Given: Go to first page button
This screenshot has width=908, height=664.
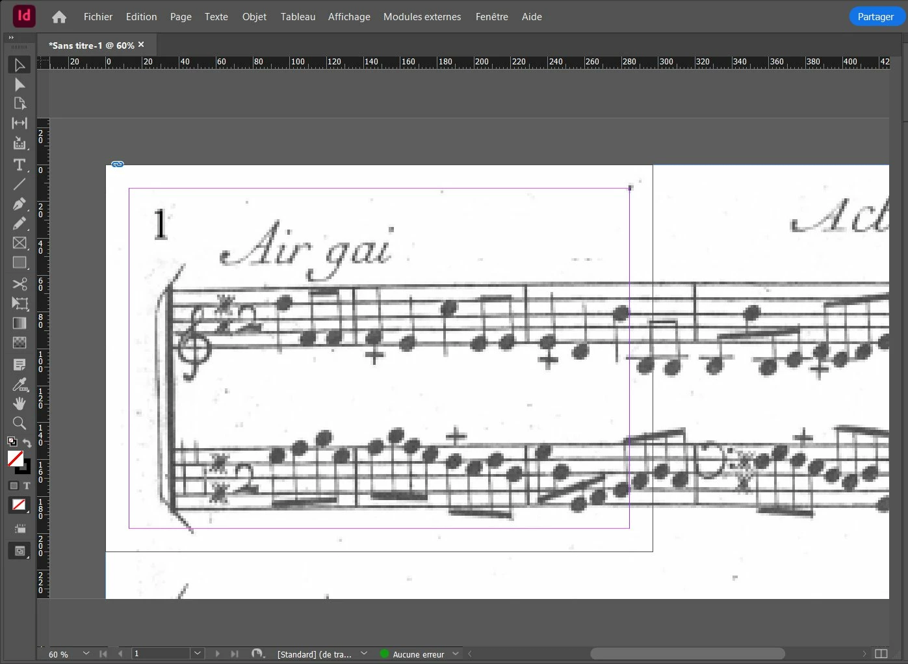Looking at the screenshot, I should tap(103, 654).
